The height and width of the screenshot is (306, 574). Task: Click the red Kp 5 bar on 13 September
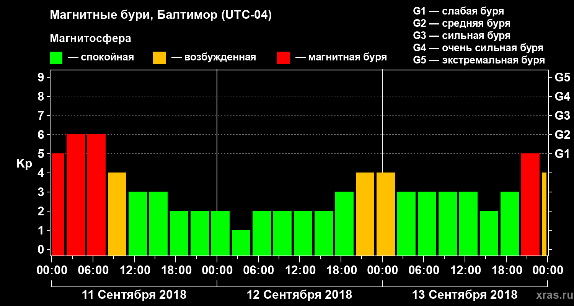click(530, 205)
